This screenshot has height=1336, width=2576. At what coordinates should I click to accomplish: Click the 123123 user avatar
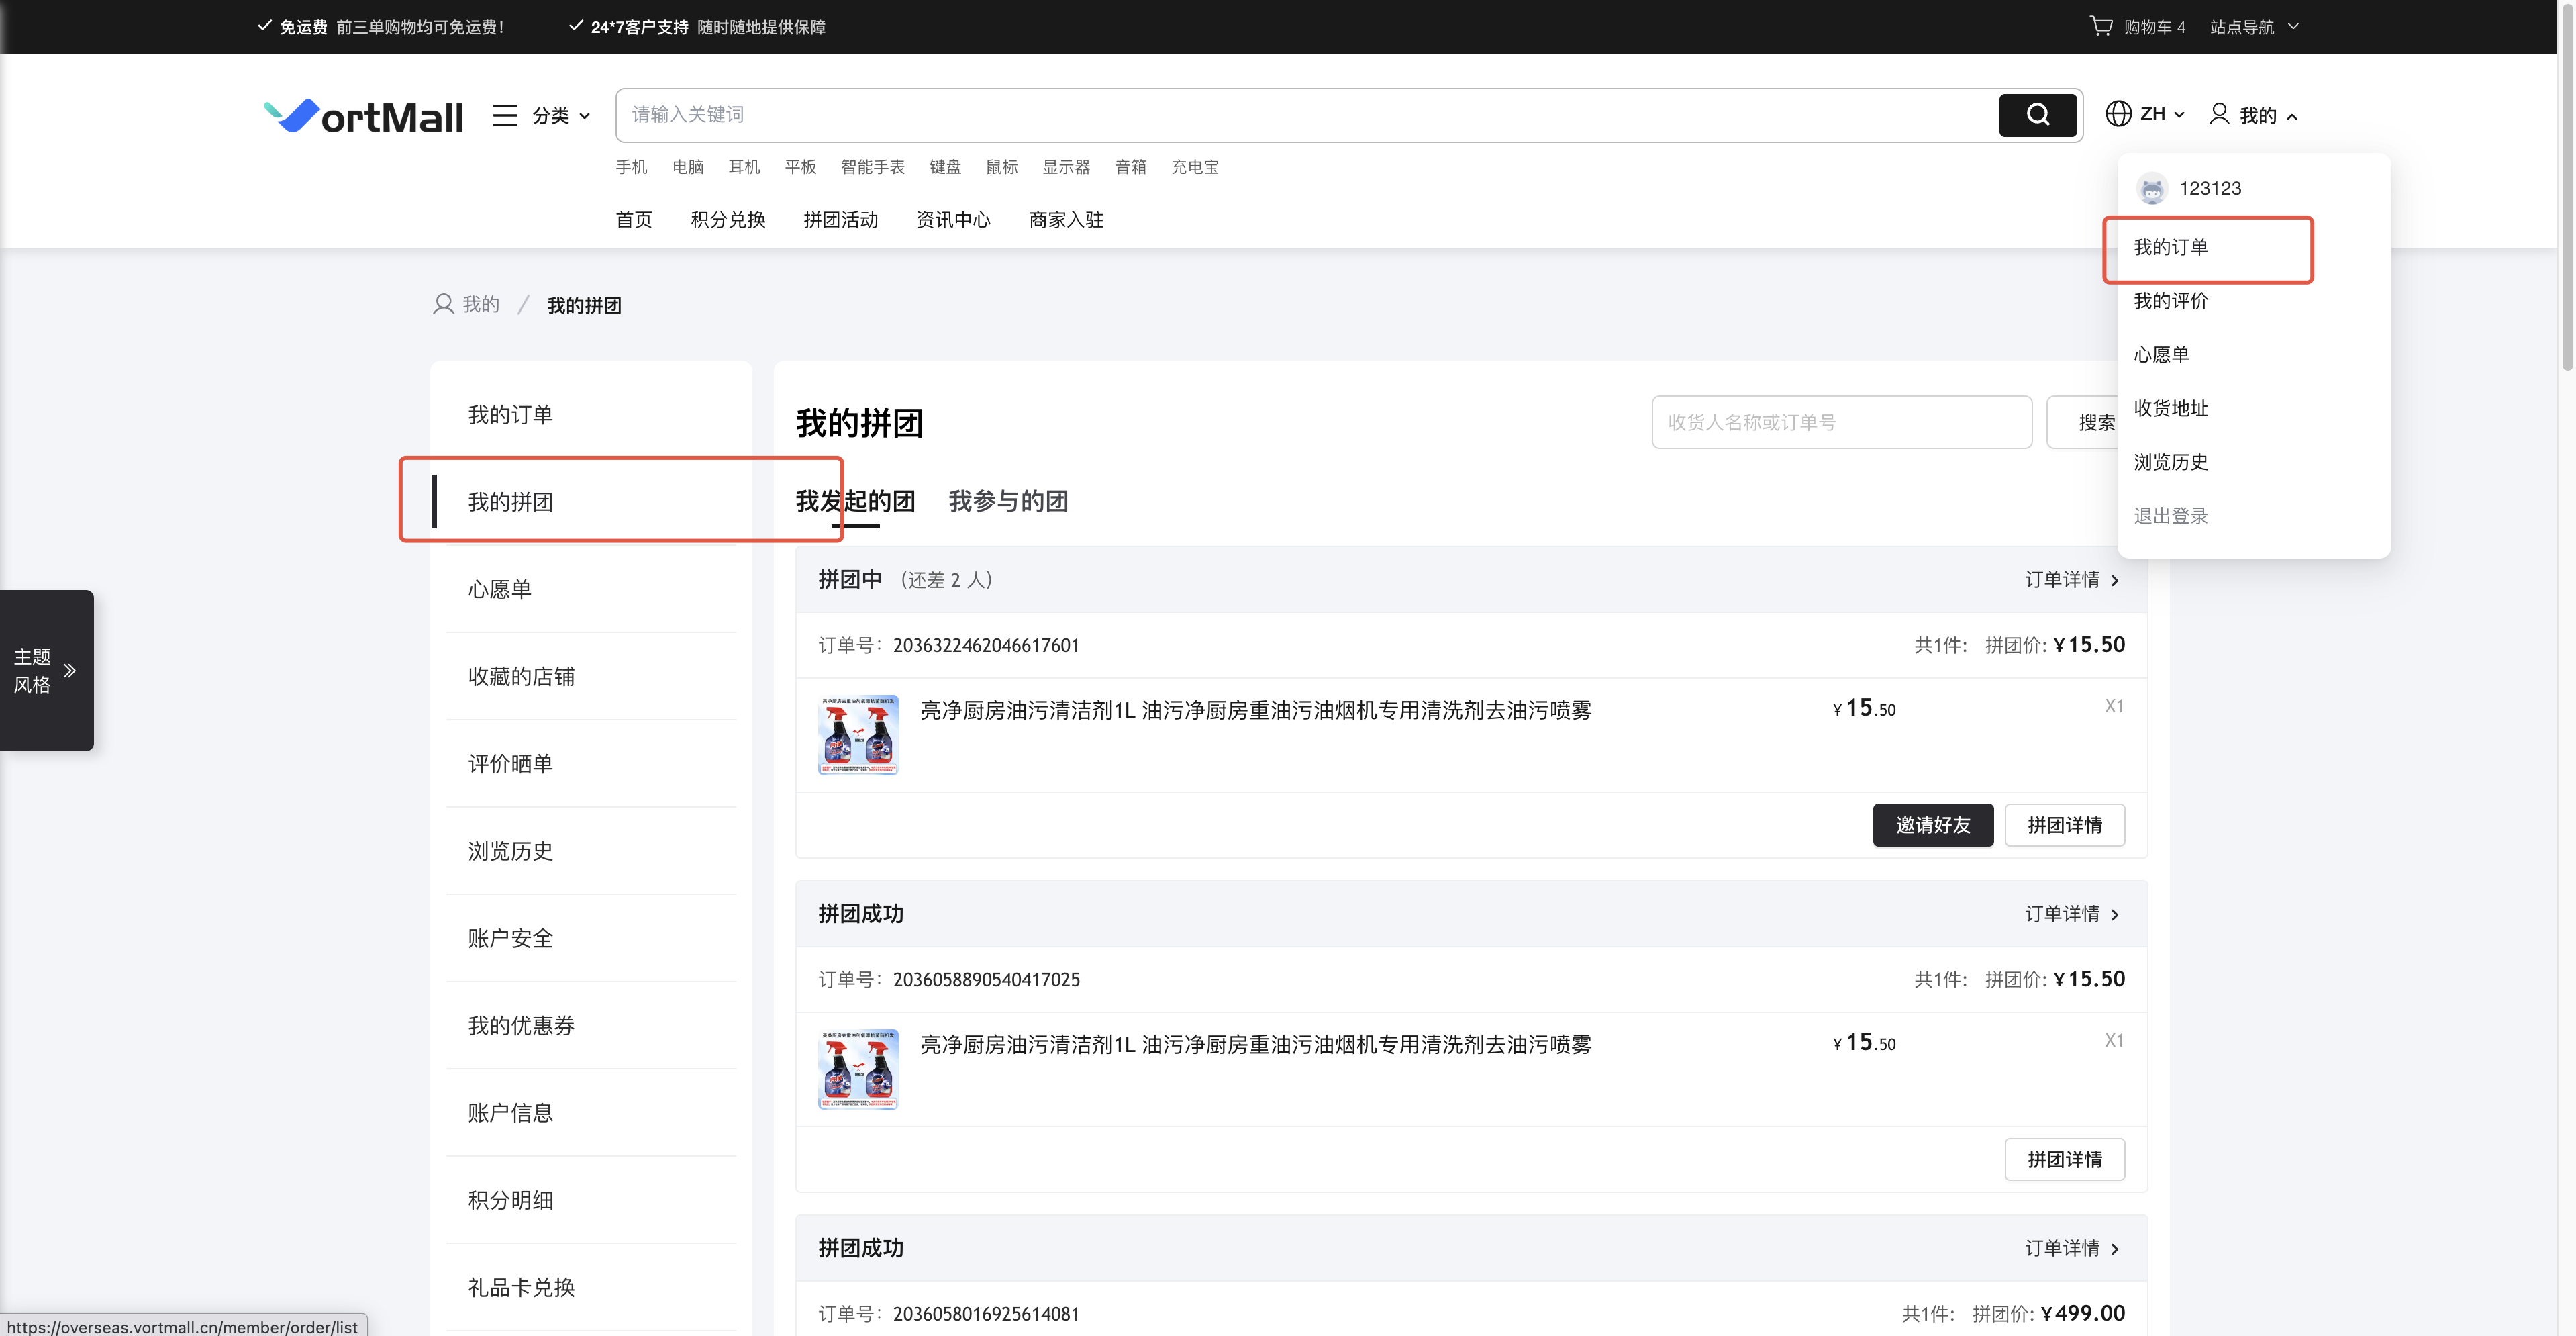coord(2151,188)
